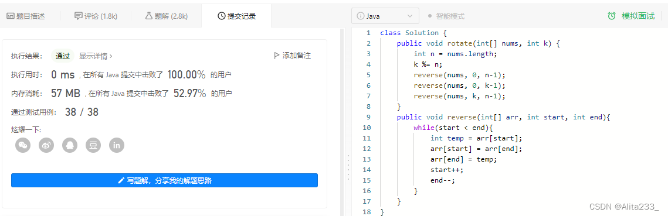This screenshot has height=216, width=668.
Task: Click line 14 start++ statement
Action: tap(447, 170)
